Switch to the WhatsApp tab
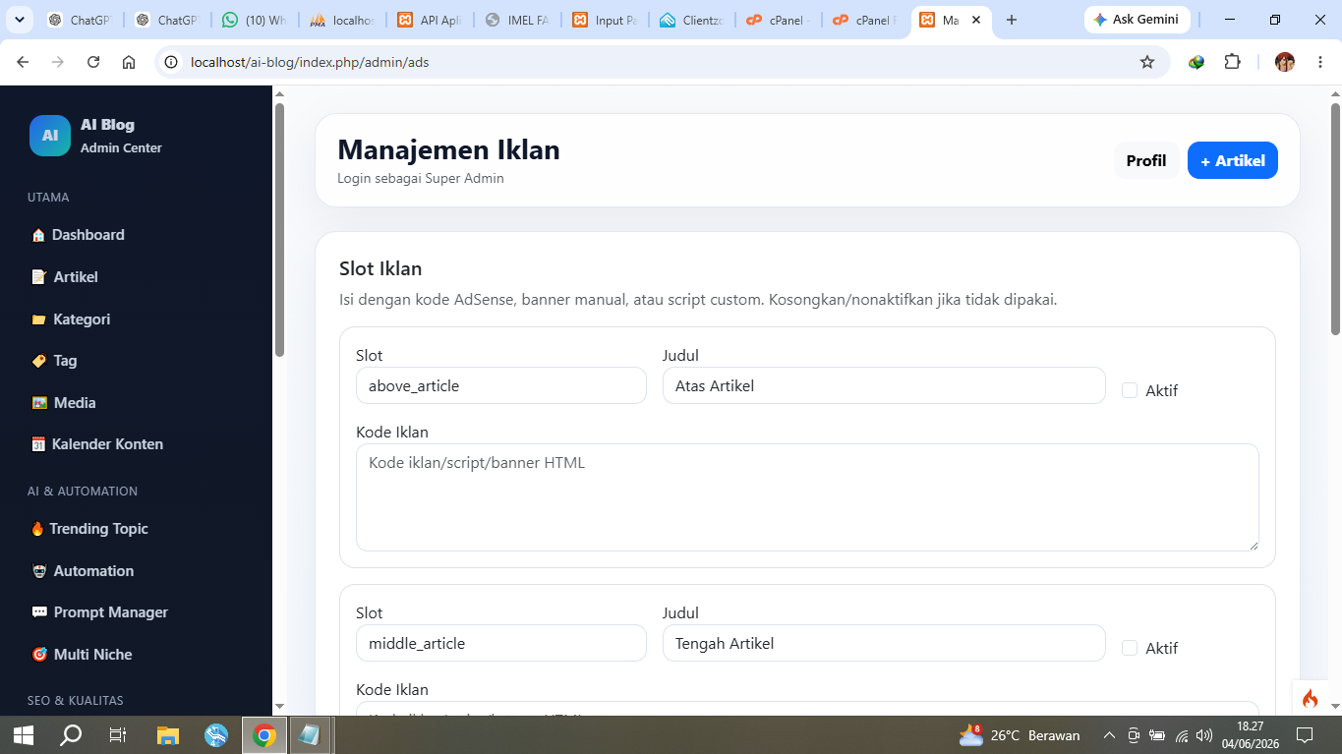Image resolution: width=1342 pixels, height=754 pixels. tap(255, 20)
